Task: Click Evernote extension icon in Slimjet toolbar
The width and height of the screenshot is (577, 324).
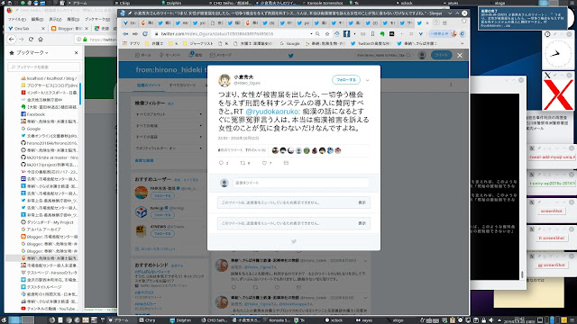Action: pyautogui.click(x=382, y=34)
